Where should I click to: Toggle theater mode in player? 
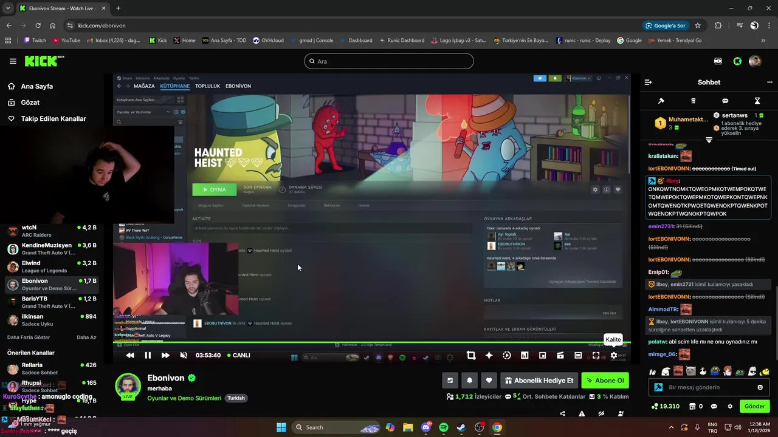coord(578,356)
